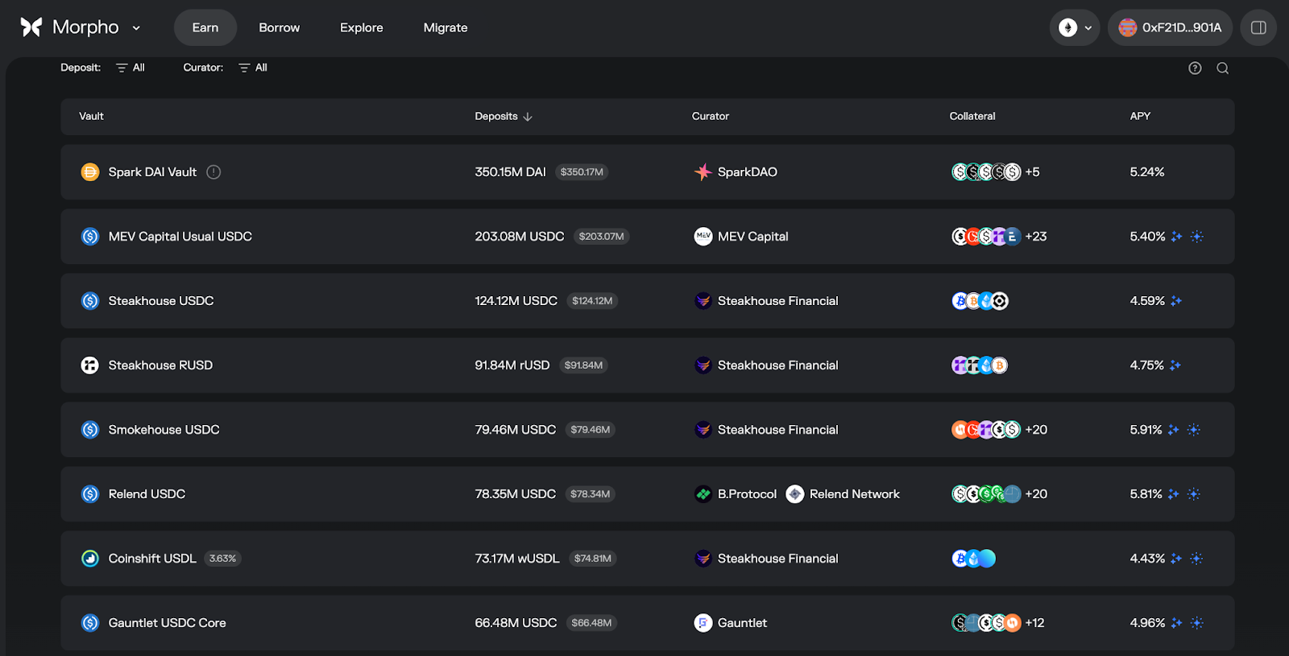This screenshot has width=1289, height=656.
Task: Click the Steakhouse logo in Steakhouse USDC row
Action: [703, 301]
